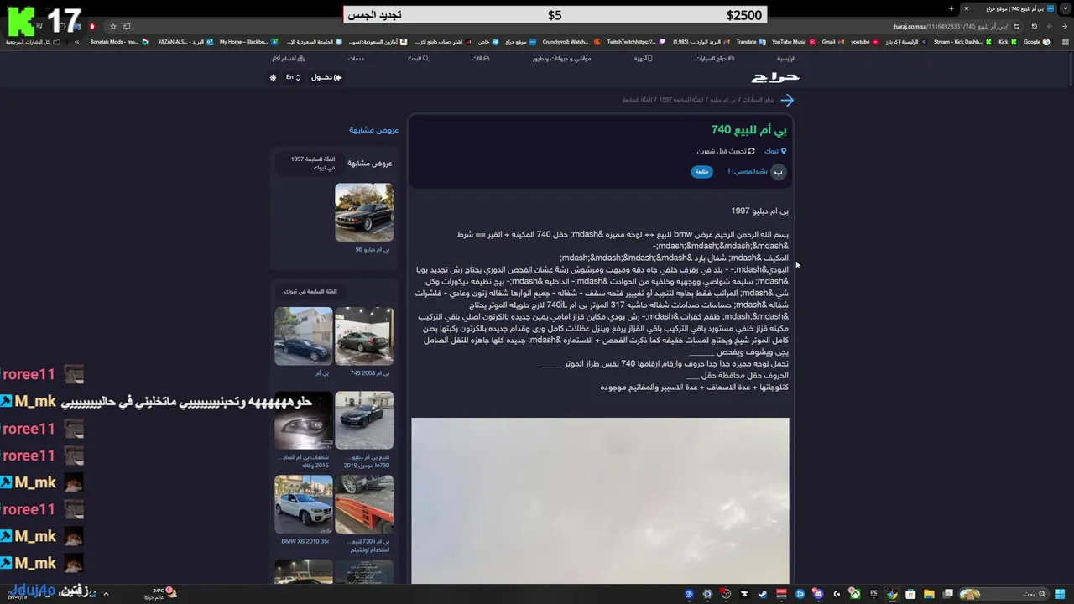Open seller بشيرالموسى11 profile link
Image resolution: width=1074 pixels, height=604 pixels.
click(x=748, y=171)
